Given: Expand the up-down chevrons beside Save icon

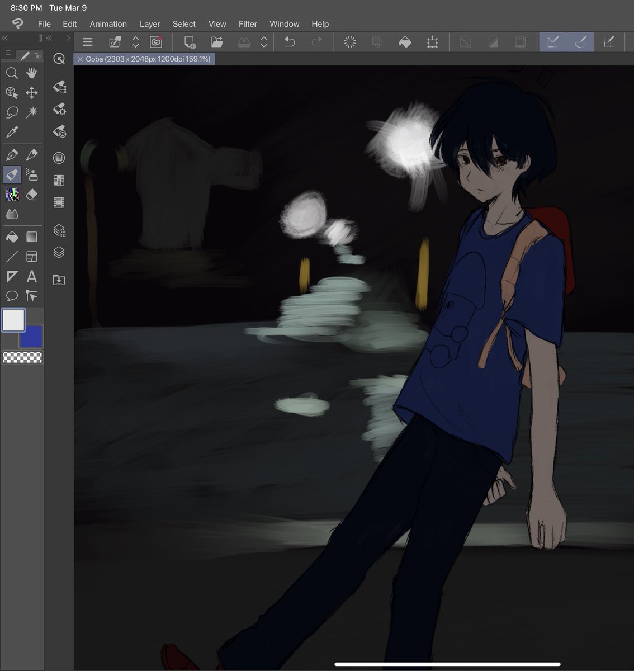Looking at the screenshot, I should [264, 42].
